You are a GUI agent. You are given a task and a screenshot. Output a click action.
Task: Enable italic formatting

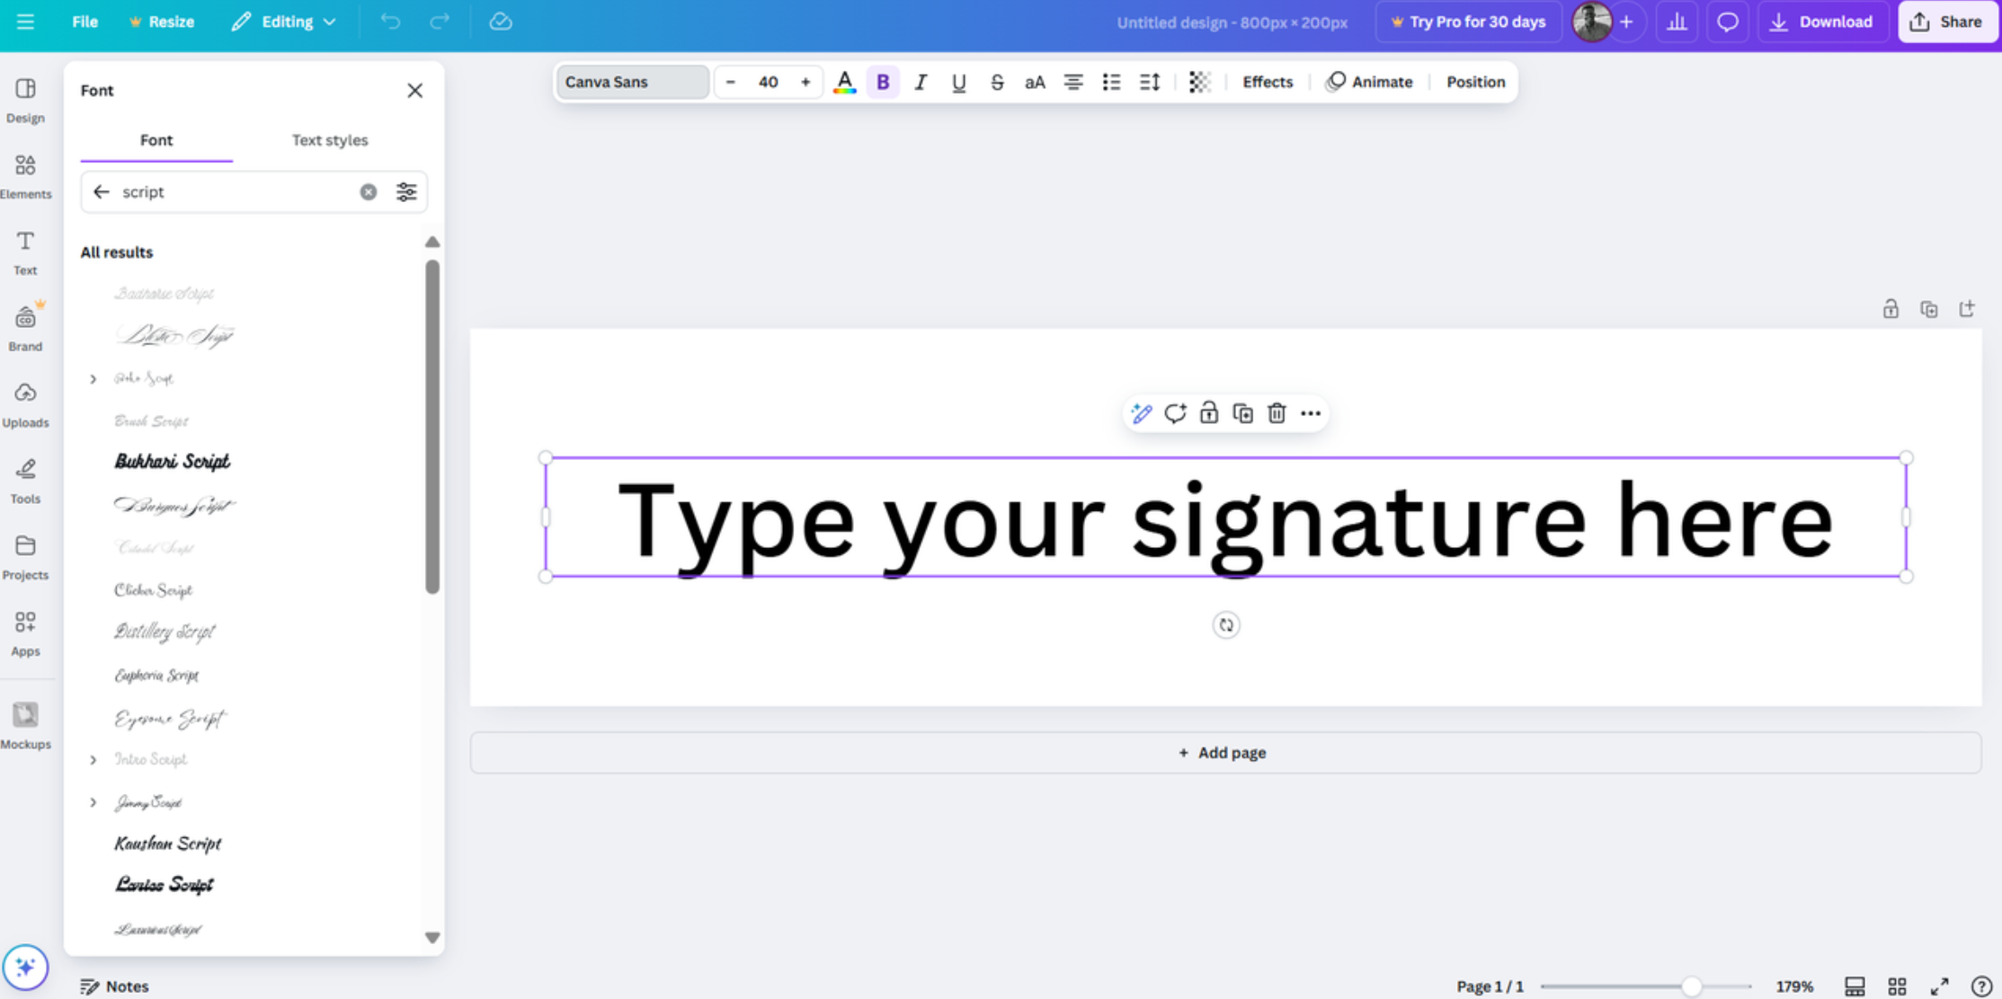click(920, 81)
